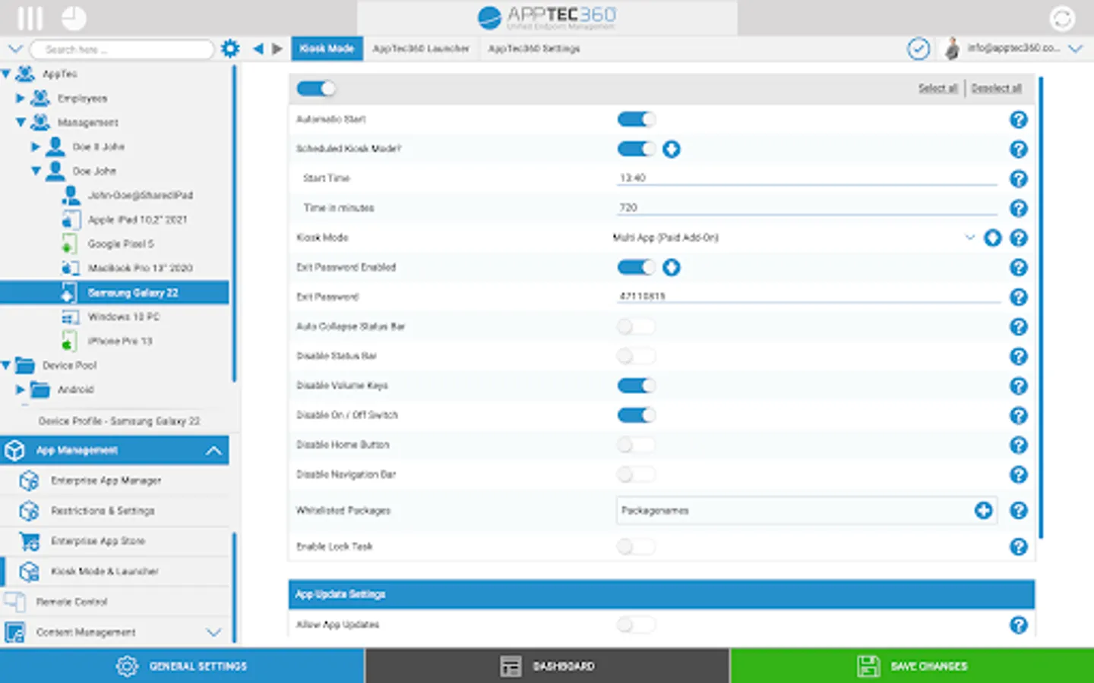Open help for Allow App Updates

pos(1019,625)
